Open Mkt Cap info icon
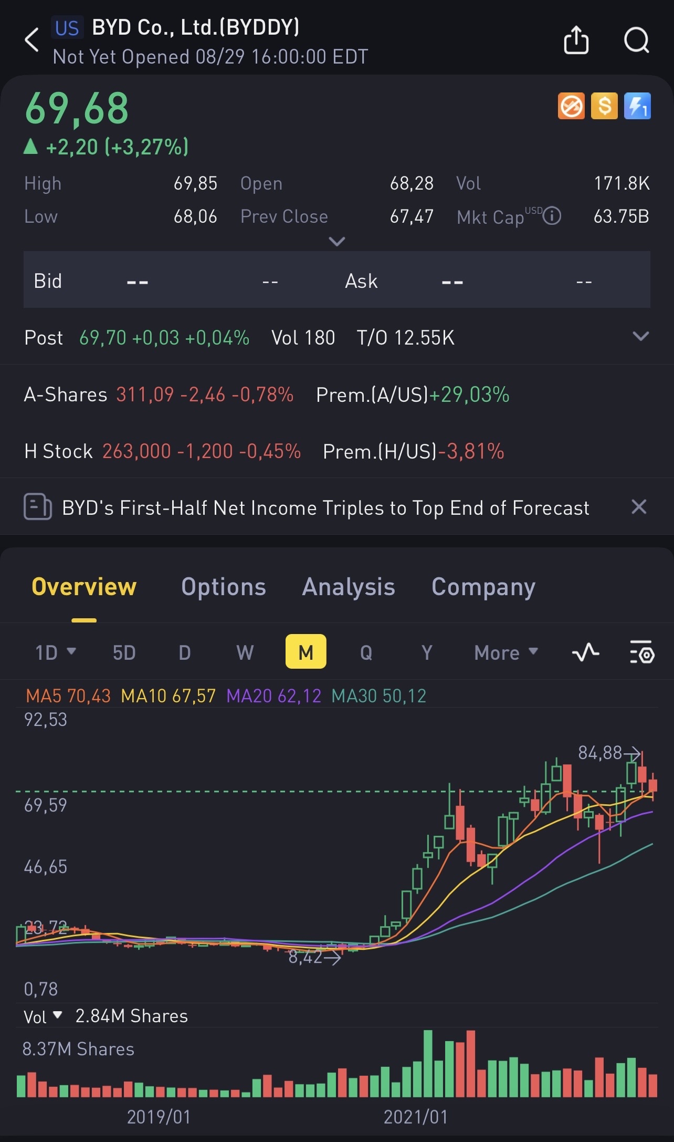The image size is (674, 1142). (552, 216)
